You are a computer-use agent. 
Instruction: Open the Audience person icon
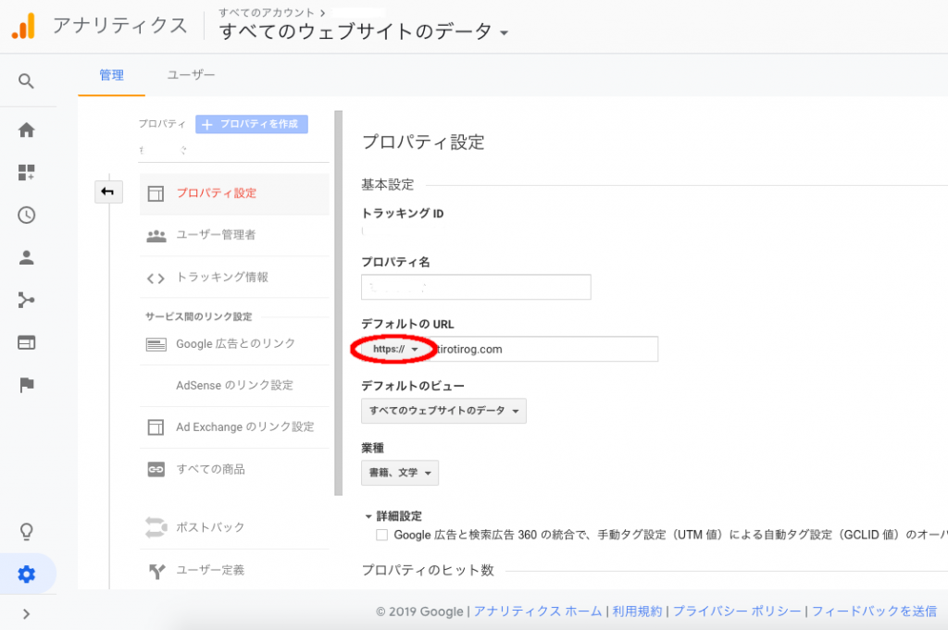coord(26,257)
